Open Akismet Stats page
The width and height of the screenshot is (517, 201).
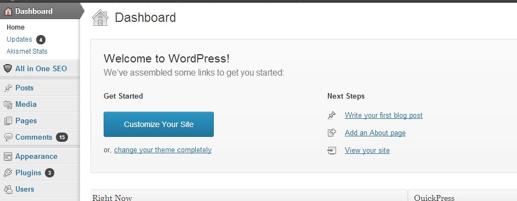tap(27, 51)
